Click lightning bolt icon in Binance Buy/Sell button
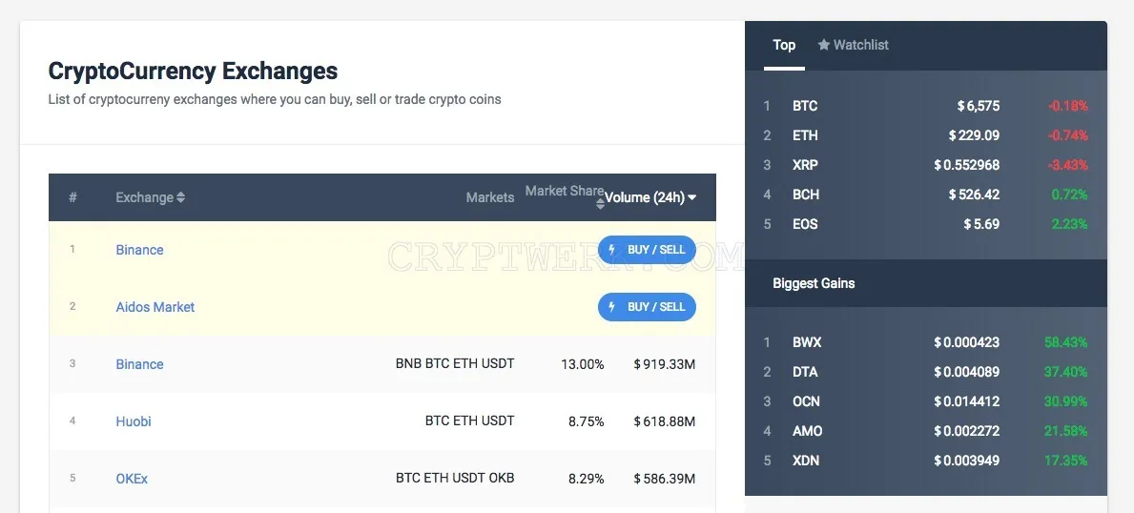This screenshot has width=1134, height=513. point(612,250)
